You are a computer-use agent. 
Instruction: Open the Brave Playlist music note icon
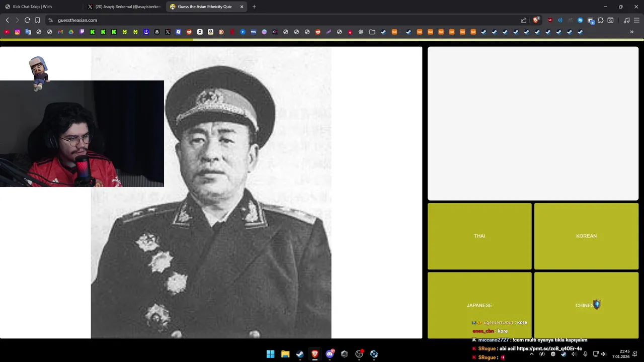pos(626,20)
